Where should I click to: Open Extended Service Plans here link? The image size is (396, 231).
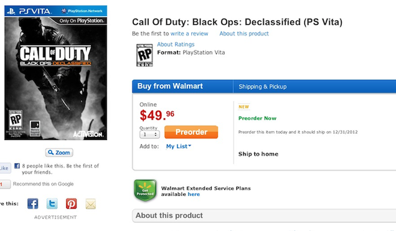[194, 194]
